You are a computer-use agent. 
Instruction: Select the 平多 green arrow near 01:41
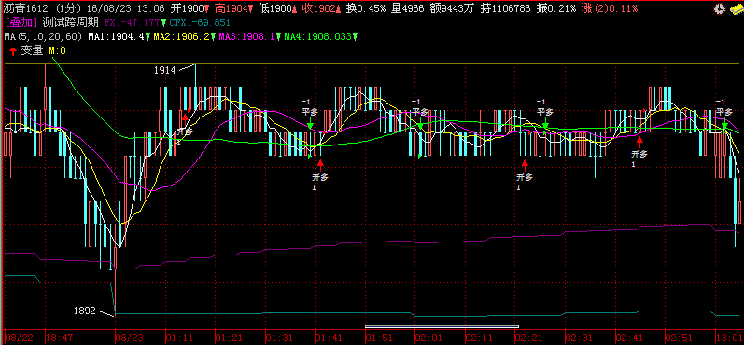tap(310, 125)
